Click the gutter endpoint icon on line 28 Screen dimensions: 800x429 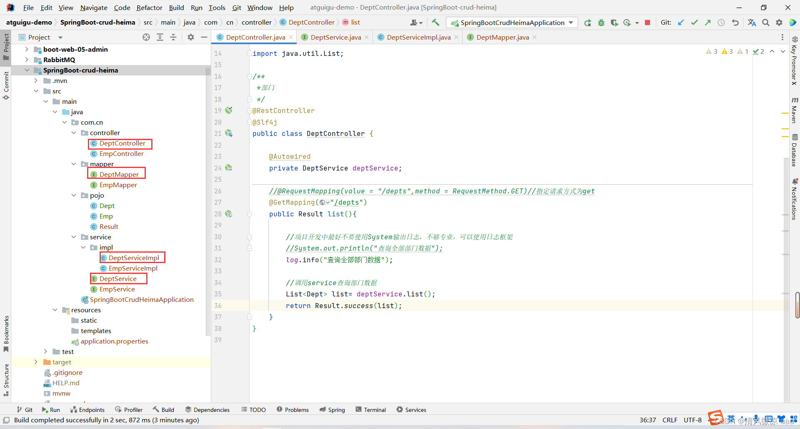(x=229, y=213)
